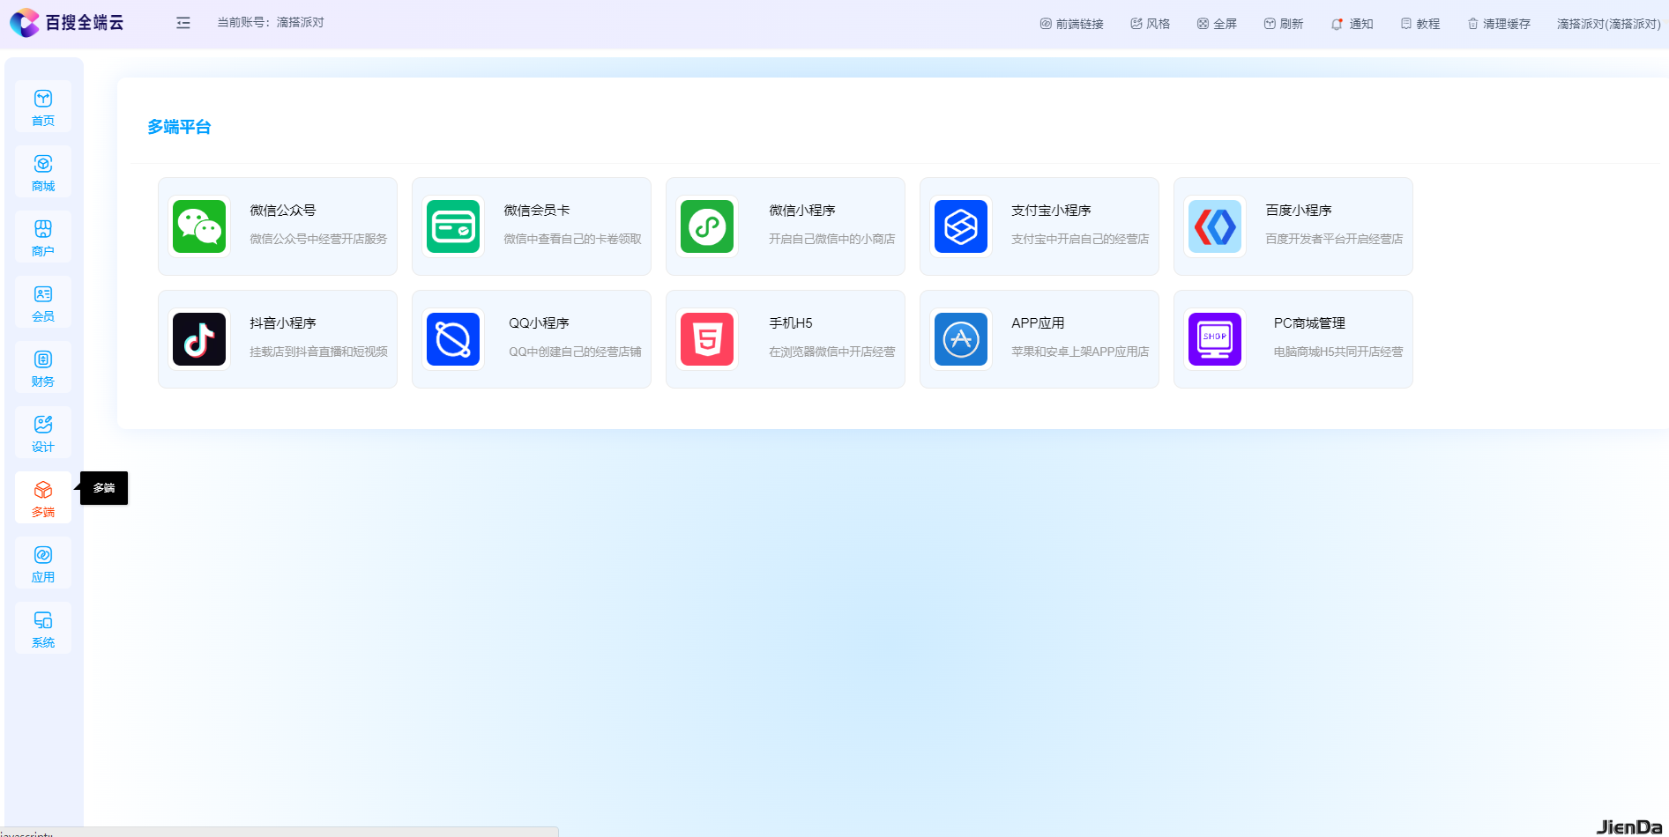Select the 设计 design section icon
Viewport: 1669px width, 837px height.
[x=42, y=432]
